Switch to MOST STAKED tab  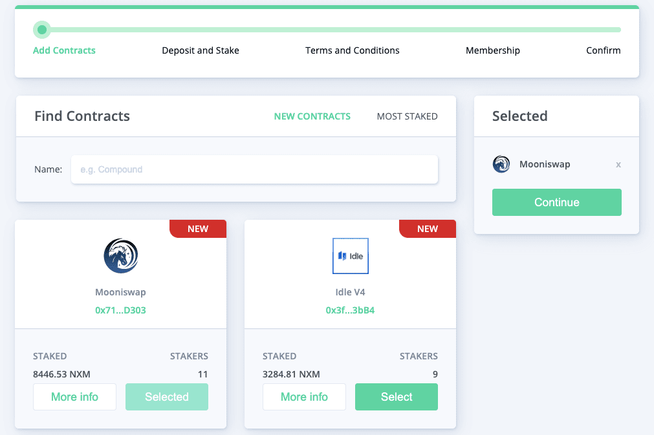pyautogui.click(x=407, y=116)
